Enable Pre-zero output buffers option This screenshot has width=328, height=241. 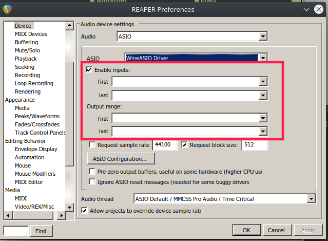point(92,172)
